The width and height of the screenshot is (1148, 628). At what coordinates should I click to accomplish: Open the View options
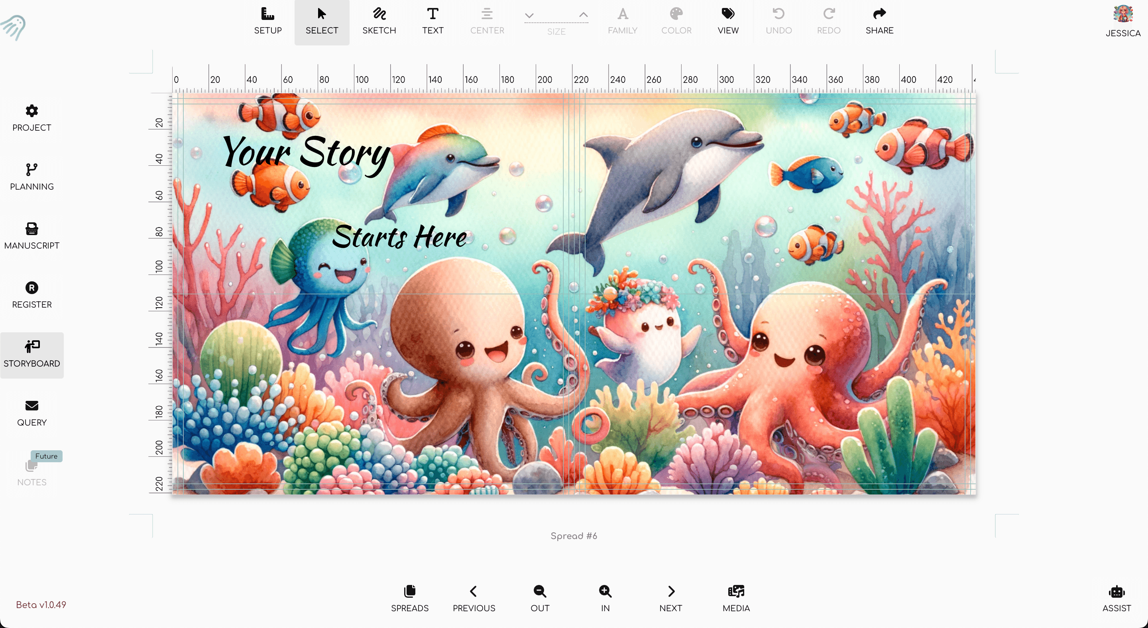coord(728,22)
